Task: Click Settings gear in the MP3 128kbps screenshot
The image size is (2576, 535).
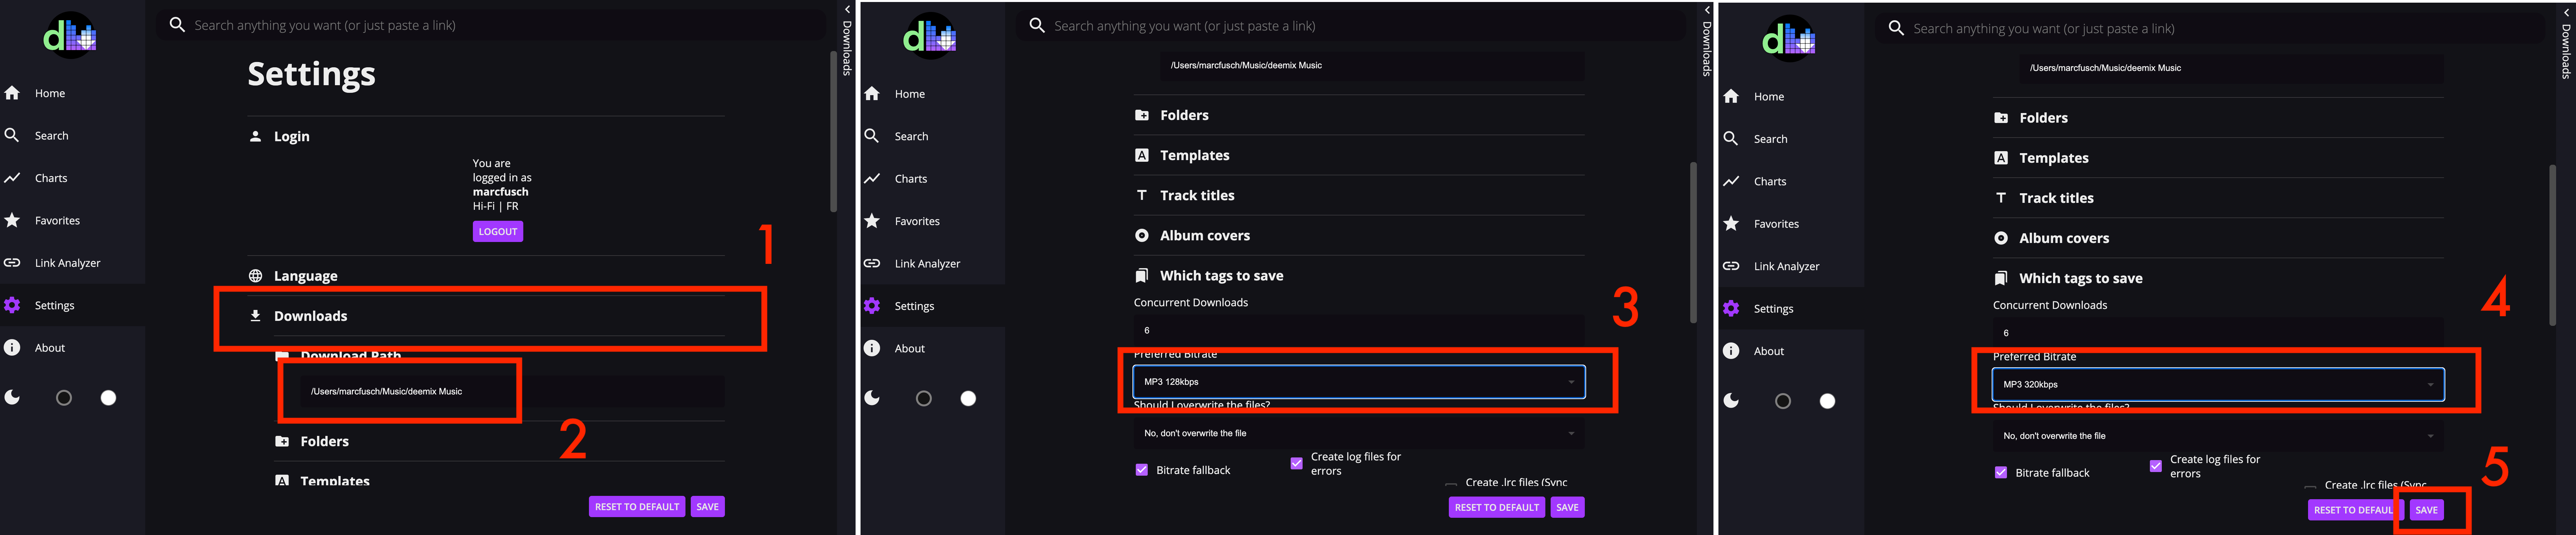Action: pyautogui.click(x=872, y=306)
